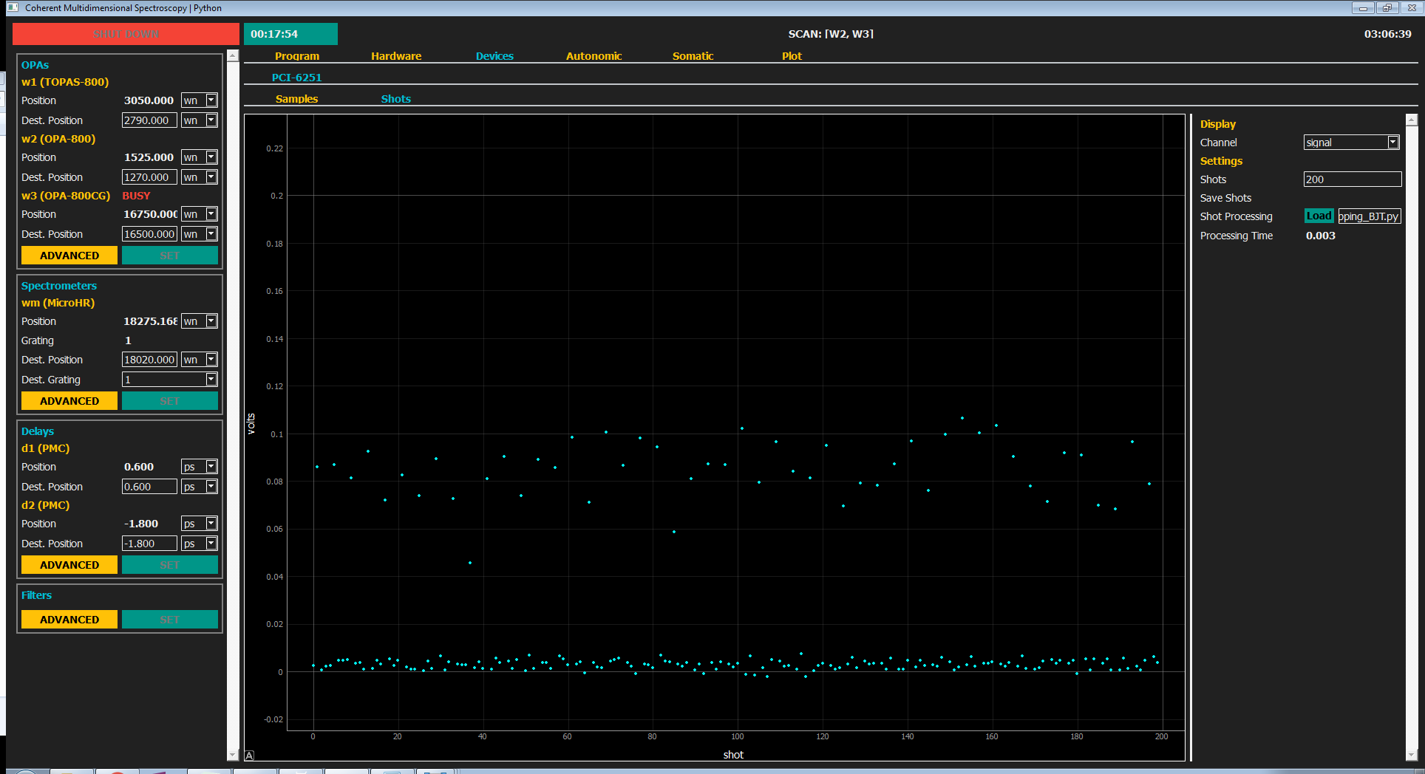Click ADVANCED under OPAs section
The width and height of the screenshot is (1425, 774).
tap(69, 256)
